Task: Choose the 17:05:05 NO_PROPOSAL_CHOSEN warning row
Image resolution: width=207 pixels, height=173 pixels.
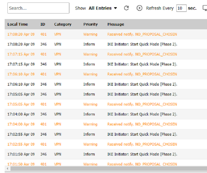Action: pos(142,104)
